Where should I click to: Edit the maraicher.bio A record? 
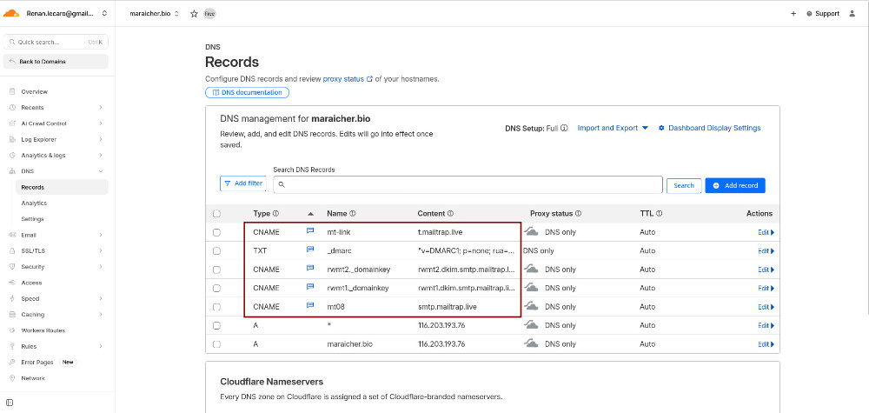[764, 344]
